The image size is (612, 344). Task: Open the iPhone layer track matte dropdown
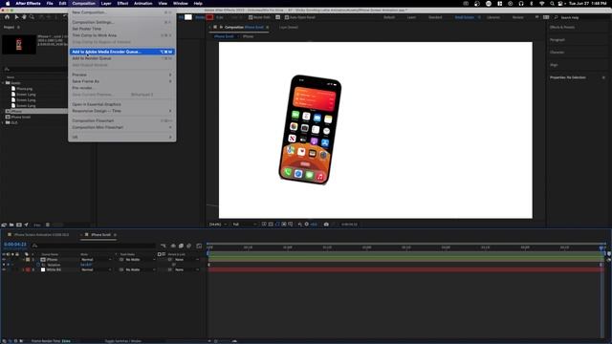(x=141, y=259)
